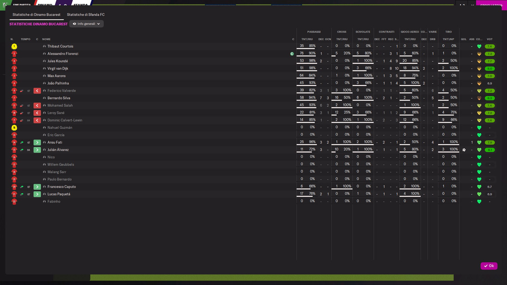Click the red subbed-off chevron beside Mohamed Salah
The image size is (507, 285).
(37, 106)
